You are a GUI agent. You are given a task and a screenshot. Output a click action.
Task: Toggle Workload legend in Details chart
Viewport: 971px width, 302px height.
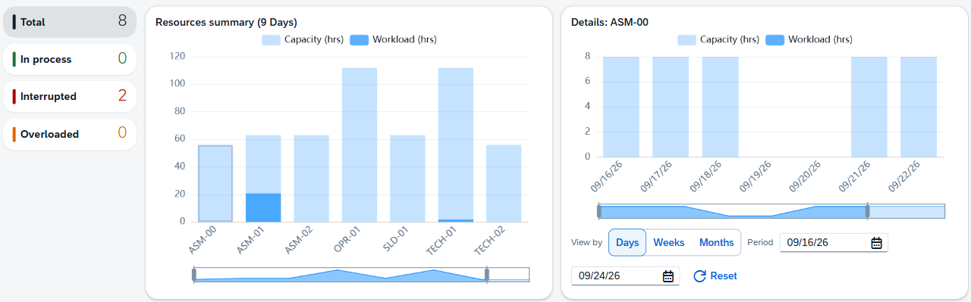[809, 39]
